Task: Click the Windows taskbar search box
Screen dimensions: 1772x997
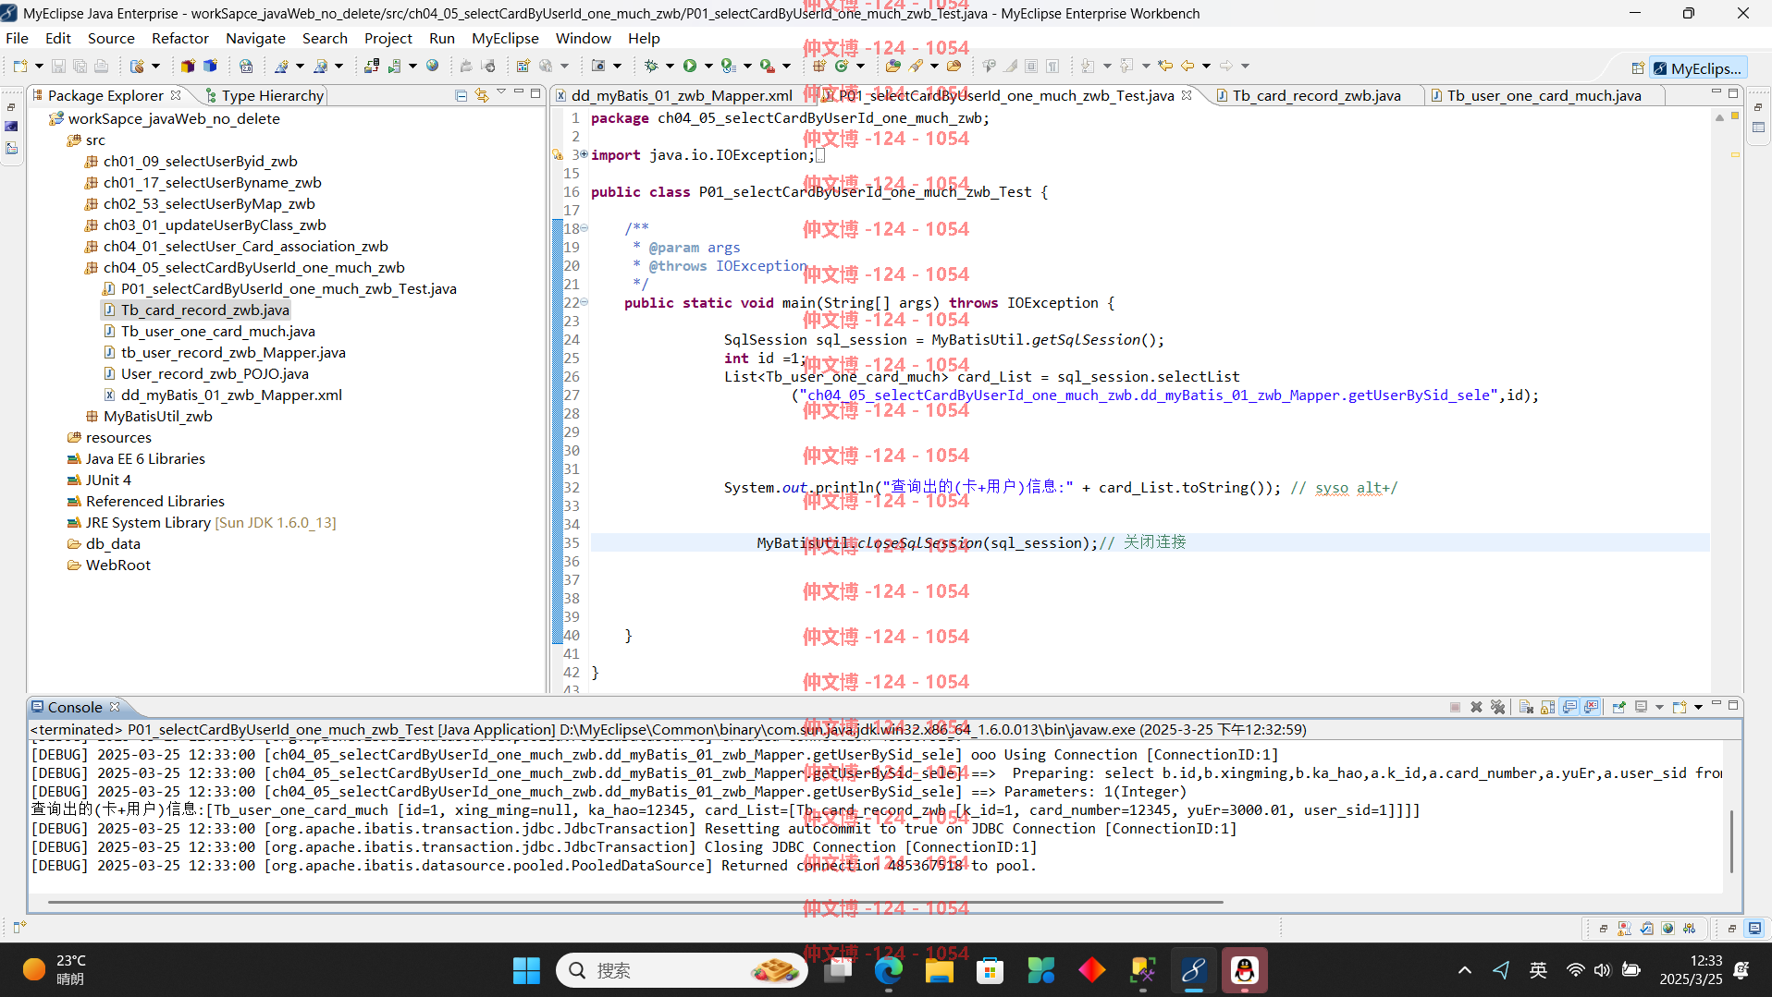Action: [682, 970]
